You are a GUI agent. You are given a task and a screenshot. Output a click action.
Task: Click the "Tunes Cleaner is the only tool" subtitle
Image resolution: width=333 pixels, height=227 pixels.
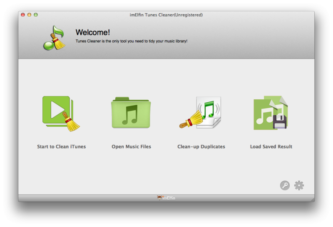coord(131,41)
